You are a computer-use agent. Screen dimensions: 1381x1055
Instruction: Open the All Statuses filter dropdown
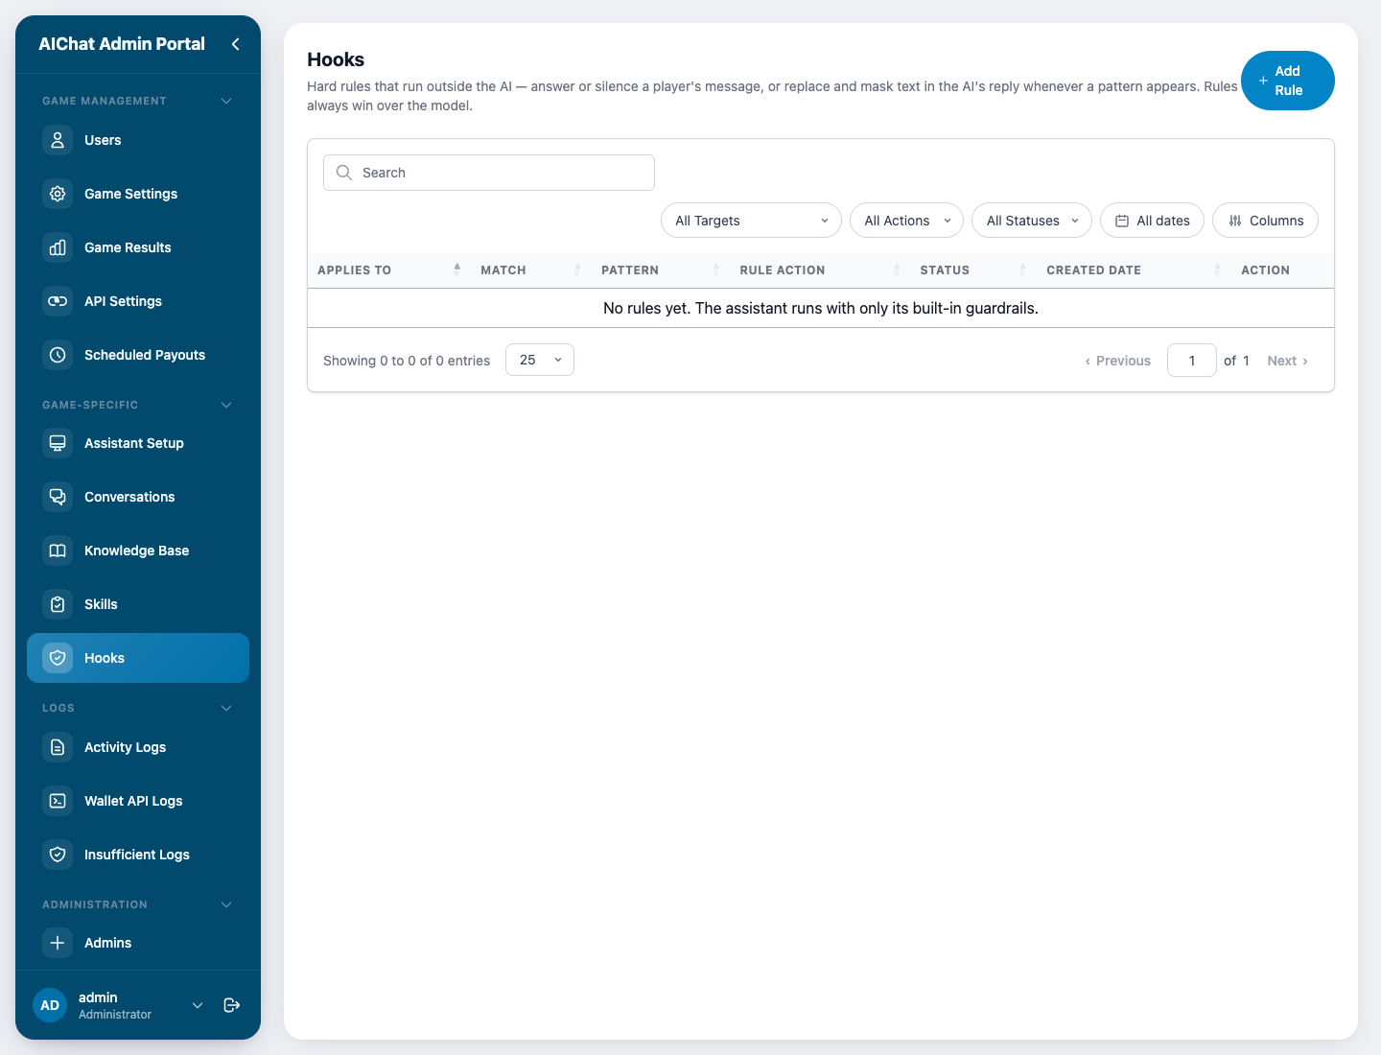[1032, 221]
